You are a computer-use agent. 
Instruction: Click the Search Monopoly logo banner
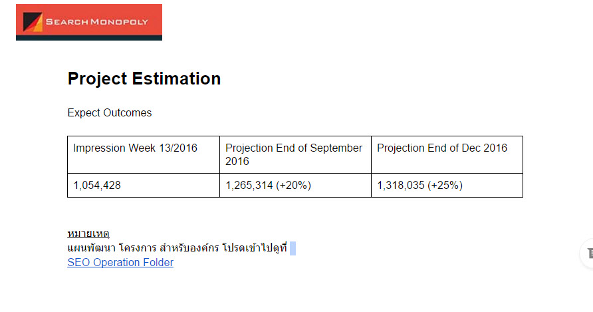[88, 22]
